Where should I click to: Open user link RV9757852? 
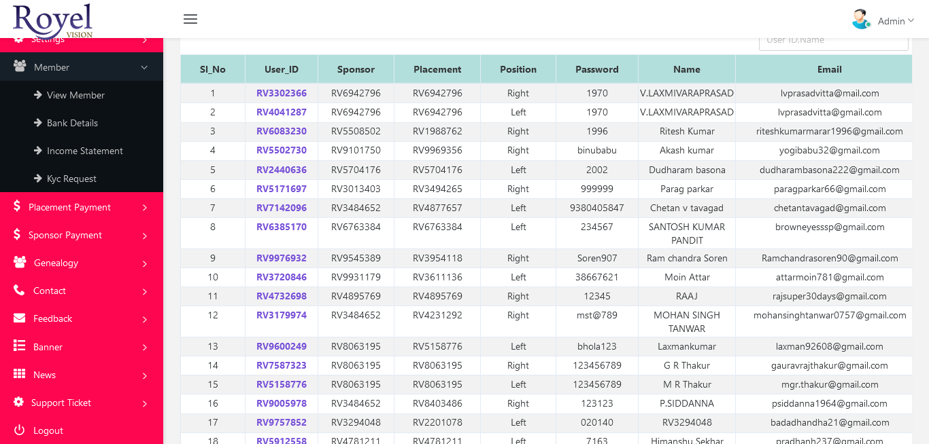282,422
